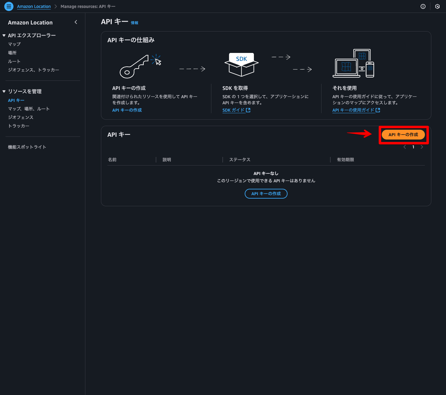Open マップ、場所、ルート in sidebar
Image resolution: width=446 pixels, height=395 pixels.
coord(29,109)
